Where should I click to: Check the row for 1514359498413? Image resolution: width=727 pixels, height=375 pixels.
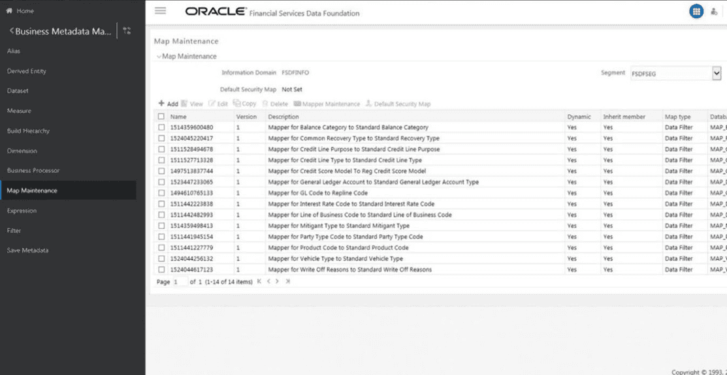coord(161,226)
